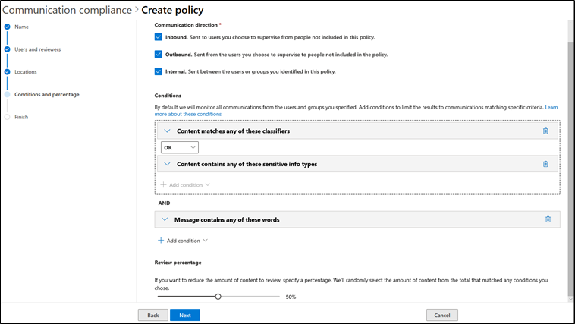The image size is (575, 324).
Task: Go back to Communication compliance breadcrumb
Action: [x=67, y=10]
